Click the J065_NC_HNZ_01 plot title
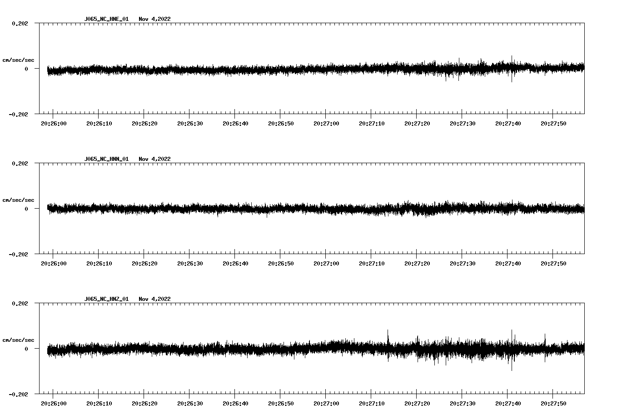This screenshot has height=420, width=617. click(106, 299)
